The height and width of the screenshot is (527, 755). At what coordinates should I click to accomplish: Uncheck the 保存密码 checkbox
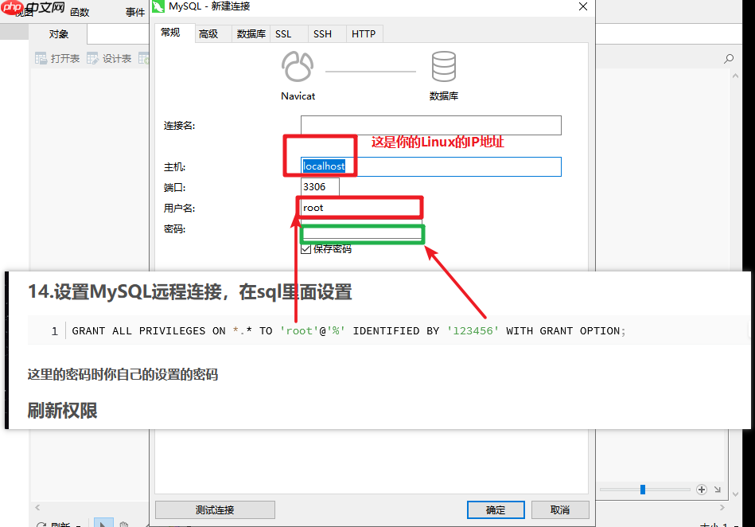click(x=306, y=249)
